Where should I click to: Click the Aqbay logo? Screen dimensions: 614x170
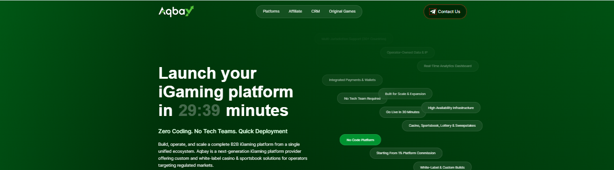coord(176,11)
